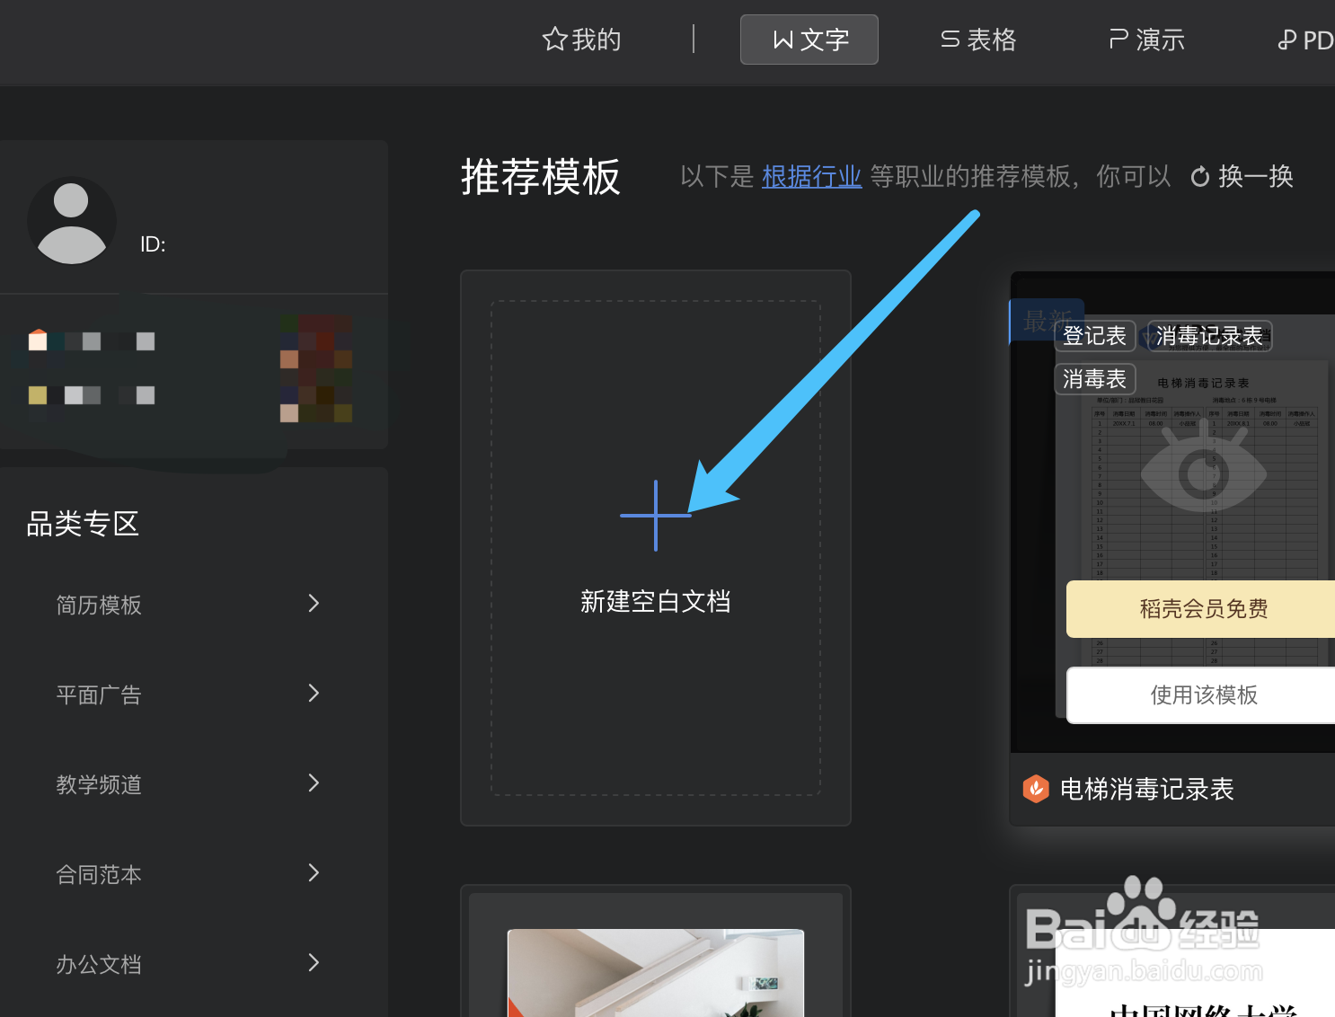
Task: Click the refresh icon beside 换一换
Action: point(1200,176)
